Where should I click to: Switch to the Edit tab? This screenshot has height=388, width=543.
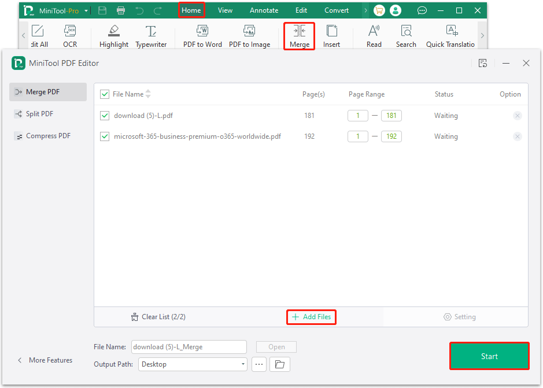tap(301, 10)
